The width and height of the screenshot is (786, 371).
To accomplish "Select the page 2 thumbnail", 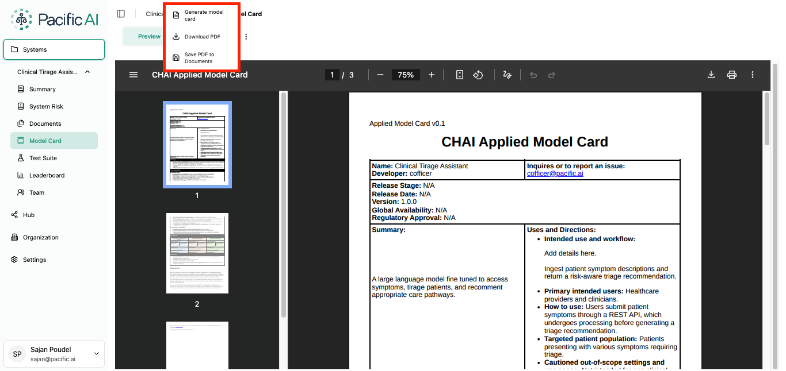I will (x=197, y=253).
